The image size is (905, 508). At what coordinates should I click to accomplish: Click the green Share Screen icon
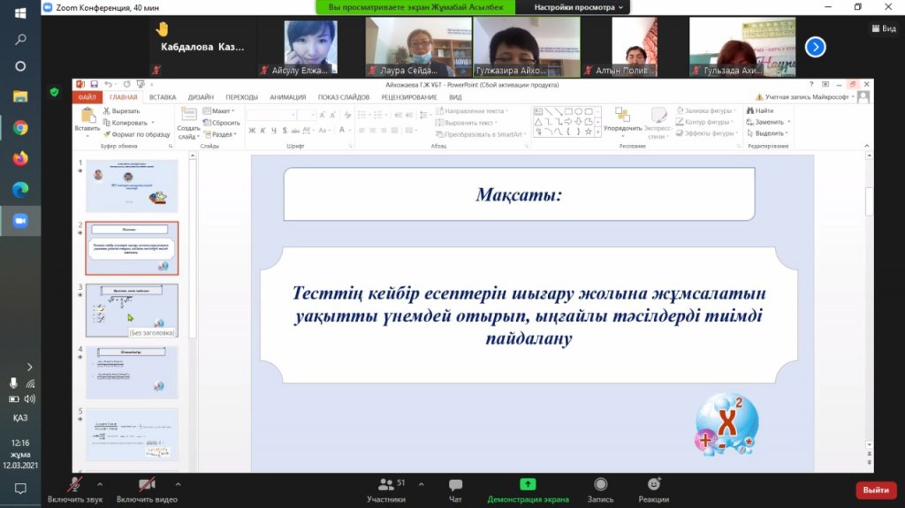click(528, 485)
